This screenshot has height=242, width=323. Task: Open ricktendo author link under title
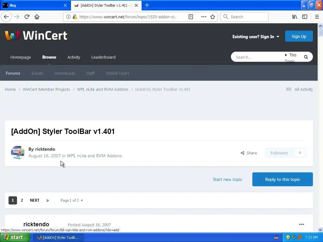(45, 149)
